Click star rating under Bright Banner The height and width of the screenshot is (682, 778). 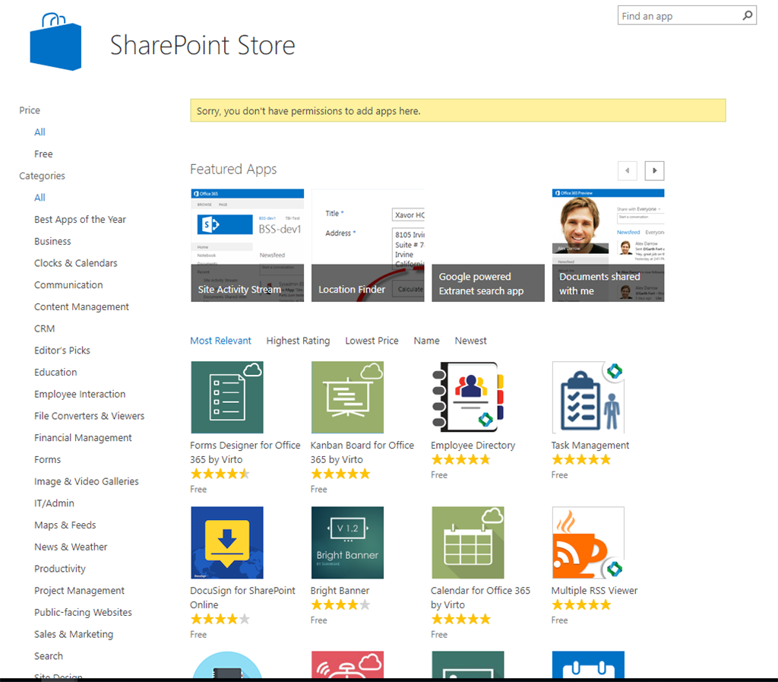pos(340,605)
